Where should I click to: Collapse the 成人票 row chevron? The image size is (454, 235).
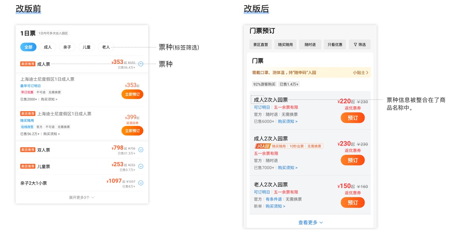point(140,64)
